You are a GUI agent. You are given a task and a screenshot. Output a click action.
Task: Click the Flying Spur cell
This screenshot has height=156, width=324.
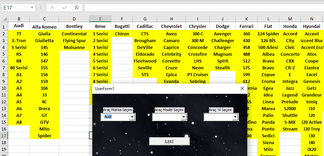pyautogui.click(x=74, y=40)
